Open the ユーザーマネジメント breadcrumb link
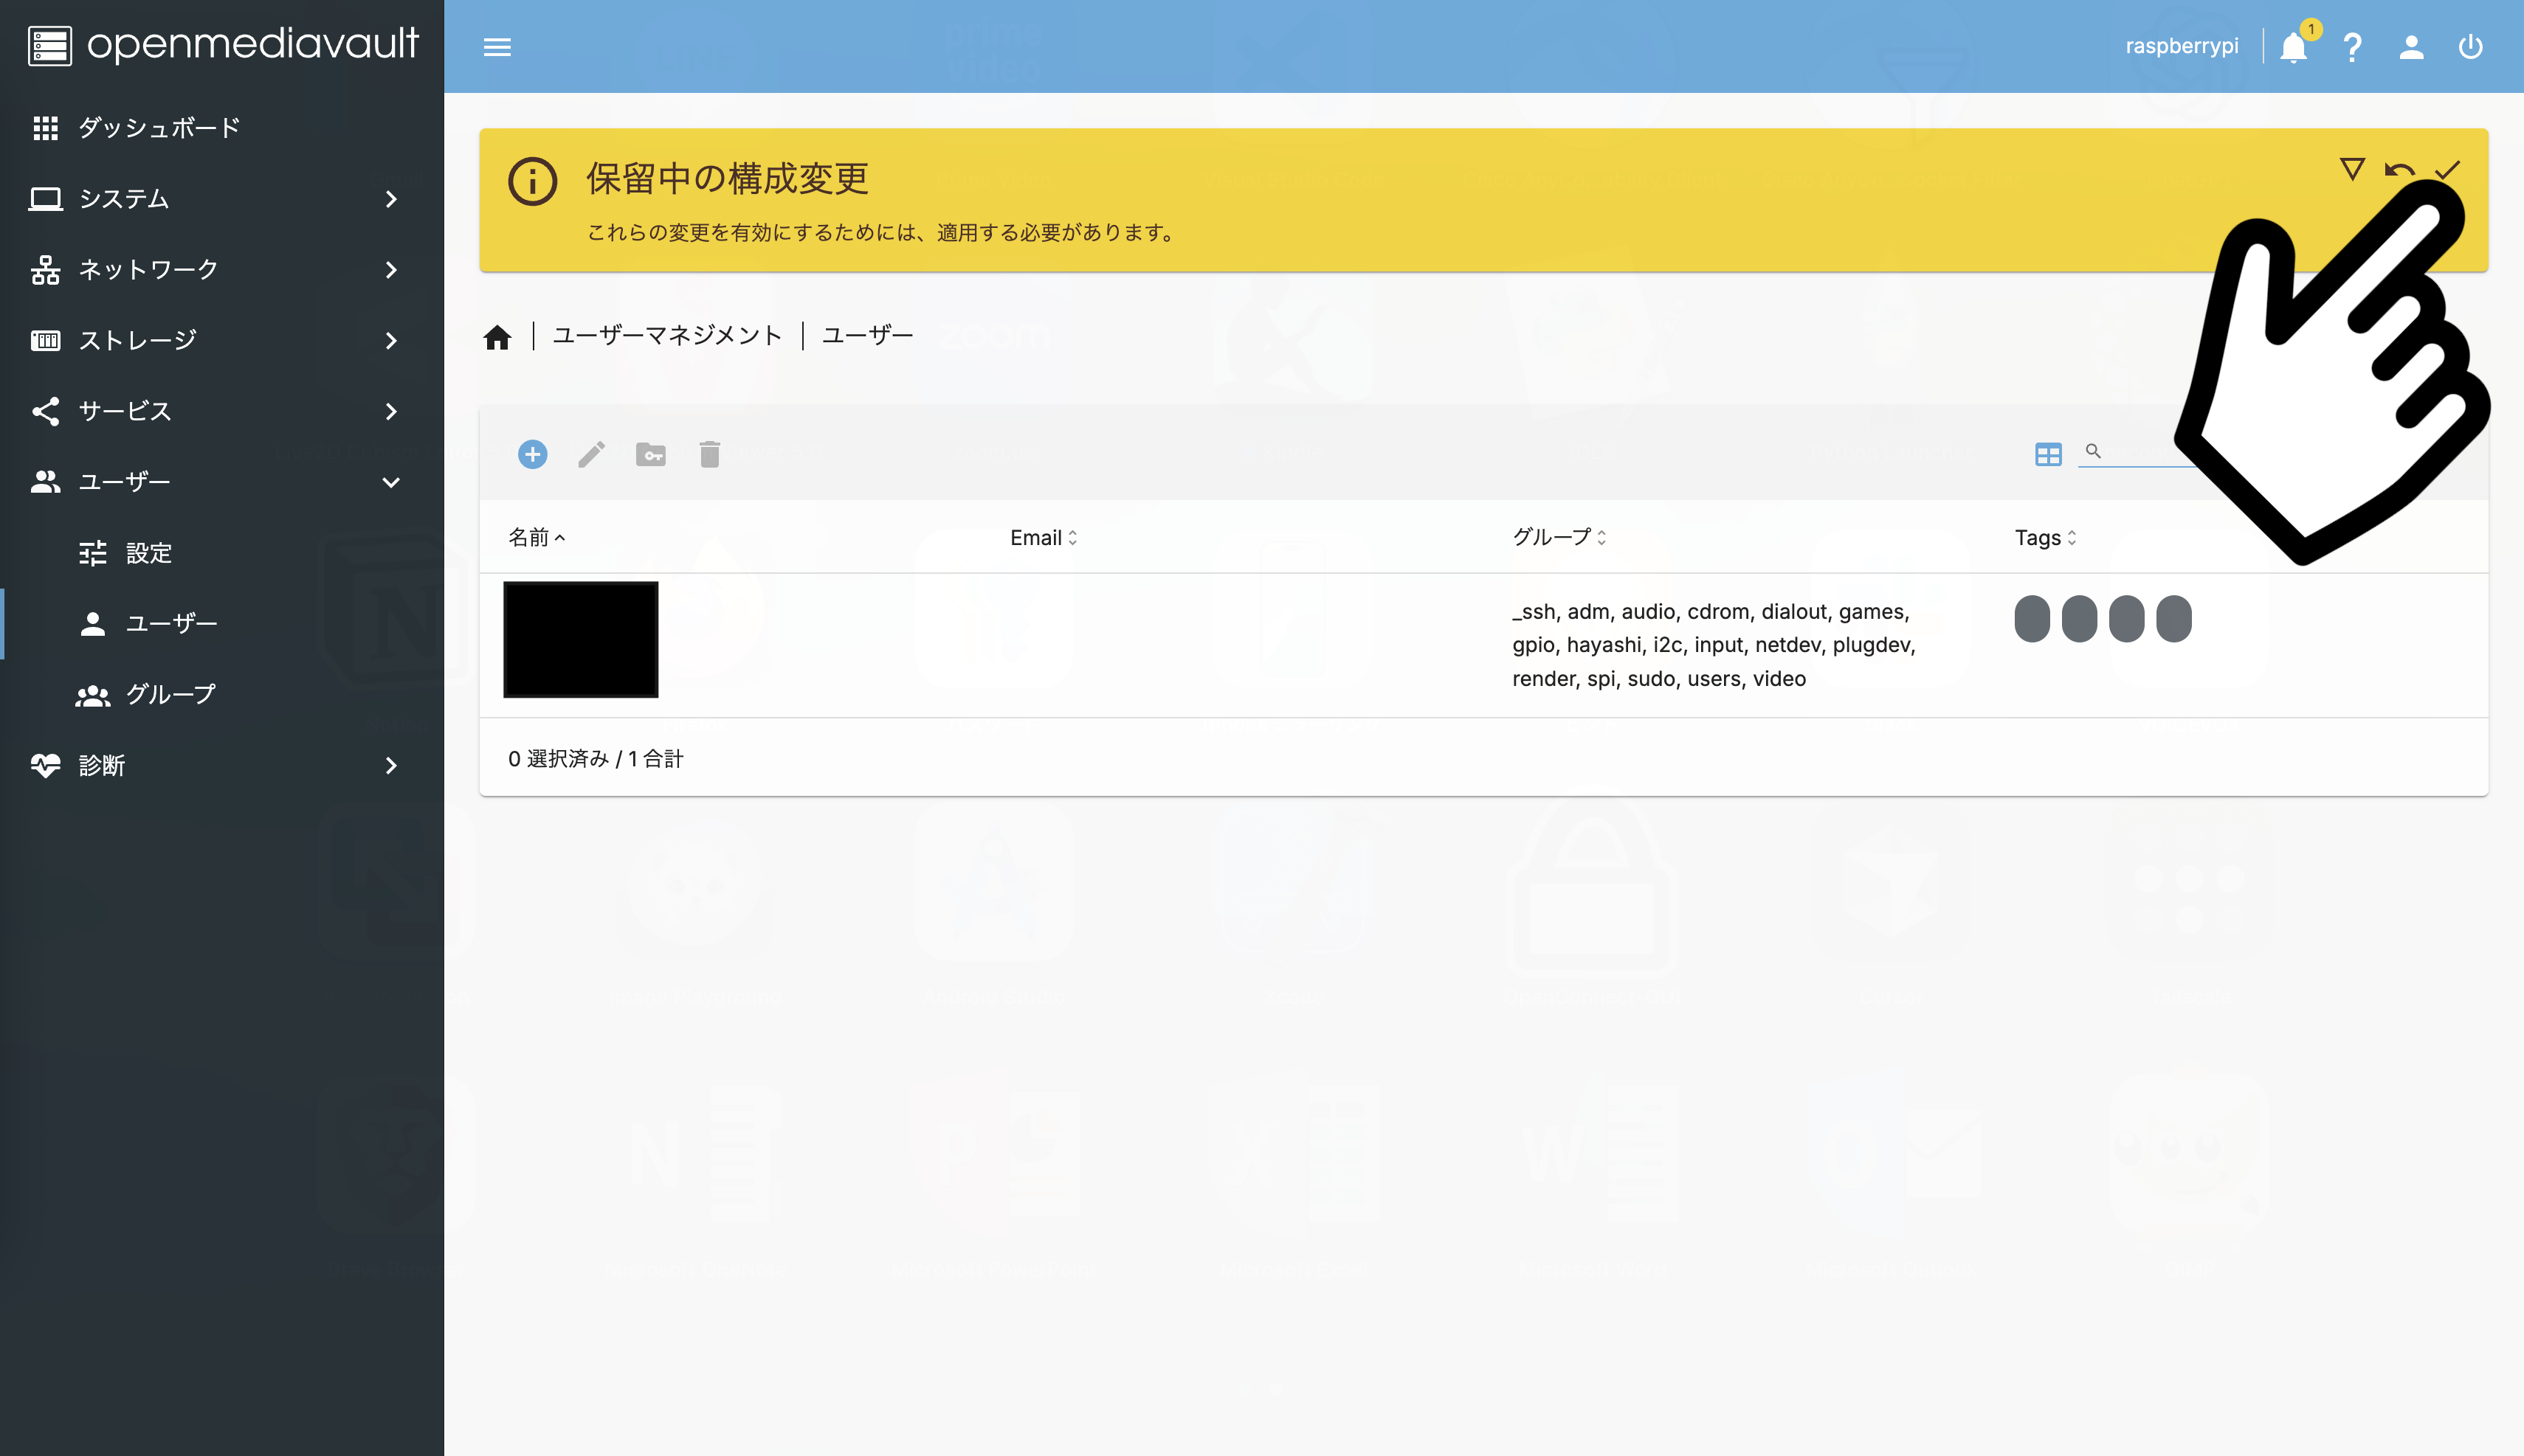 coord(667,336)
